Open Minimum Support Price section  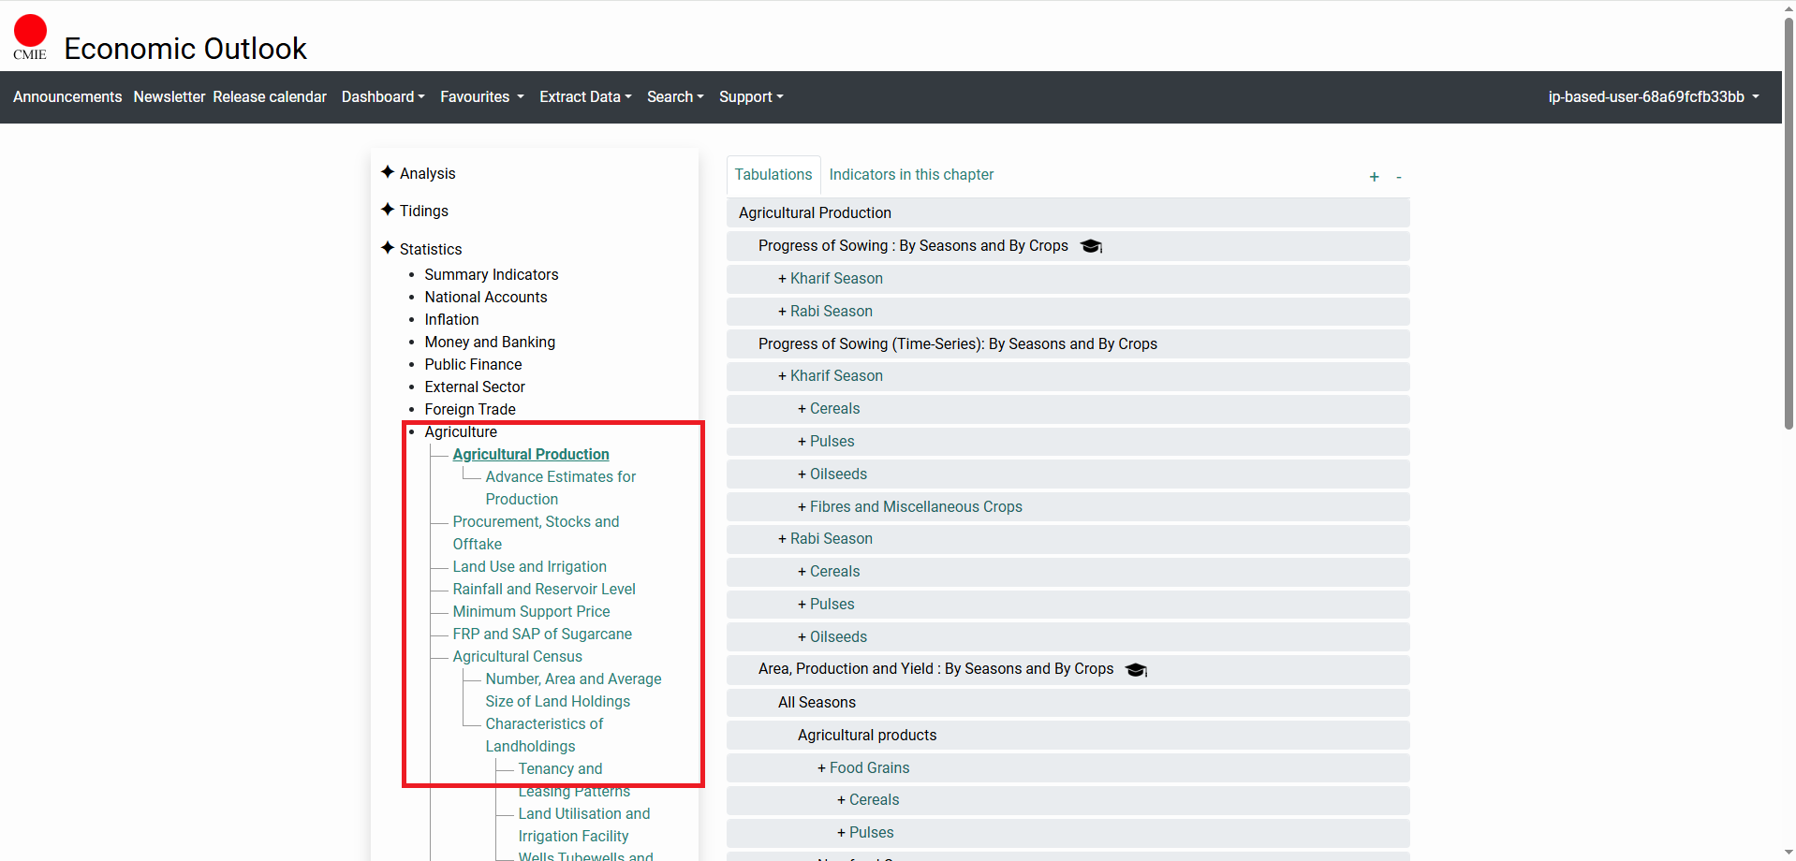[531, 611]
